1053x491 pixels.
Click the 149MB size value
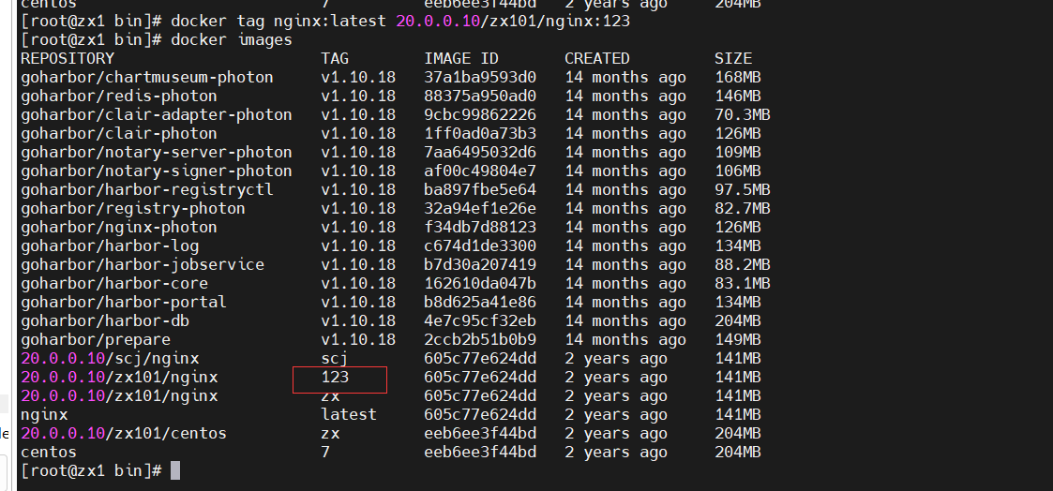coord(737,340)
